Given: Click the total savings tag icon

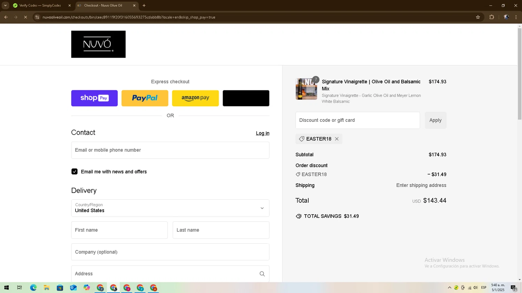Looking at the screenshot, I should point(299,216).
